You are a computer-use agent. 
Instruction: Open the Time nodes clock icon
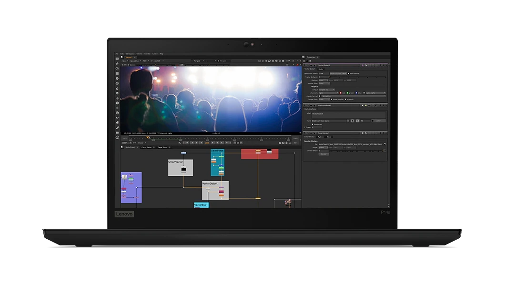click(117, 69)
